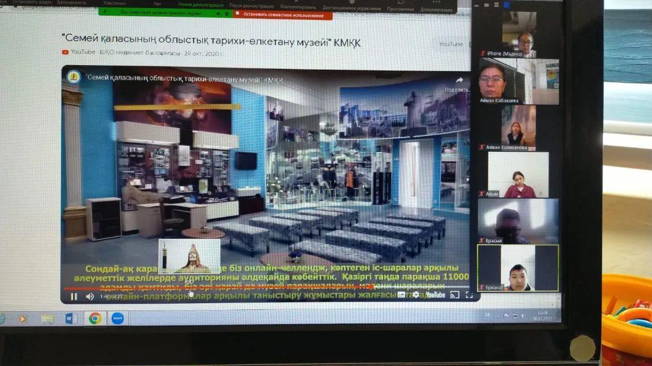This screenshot has width=652, height=366.
Task: Click Остановить видео in Zoom toolbar
Action: 31,2
